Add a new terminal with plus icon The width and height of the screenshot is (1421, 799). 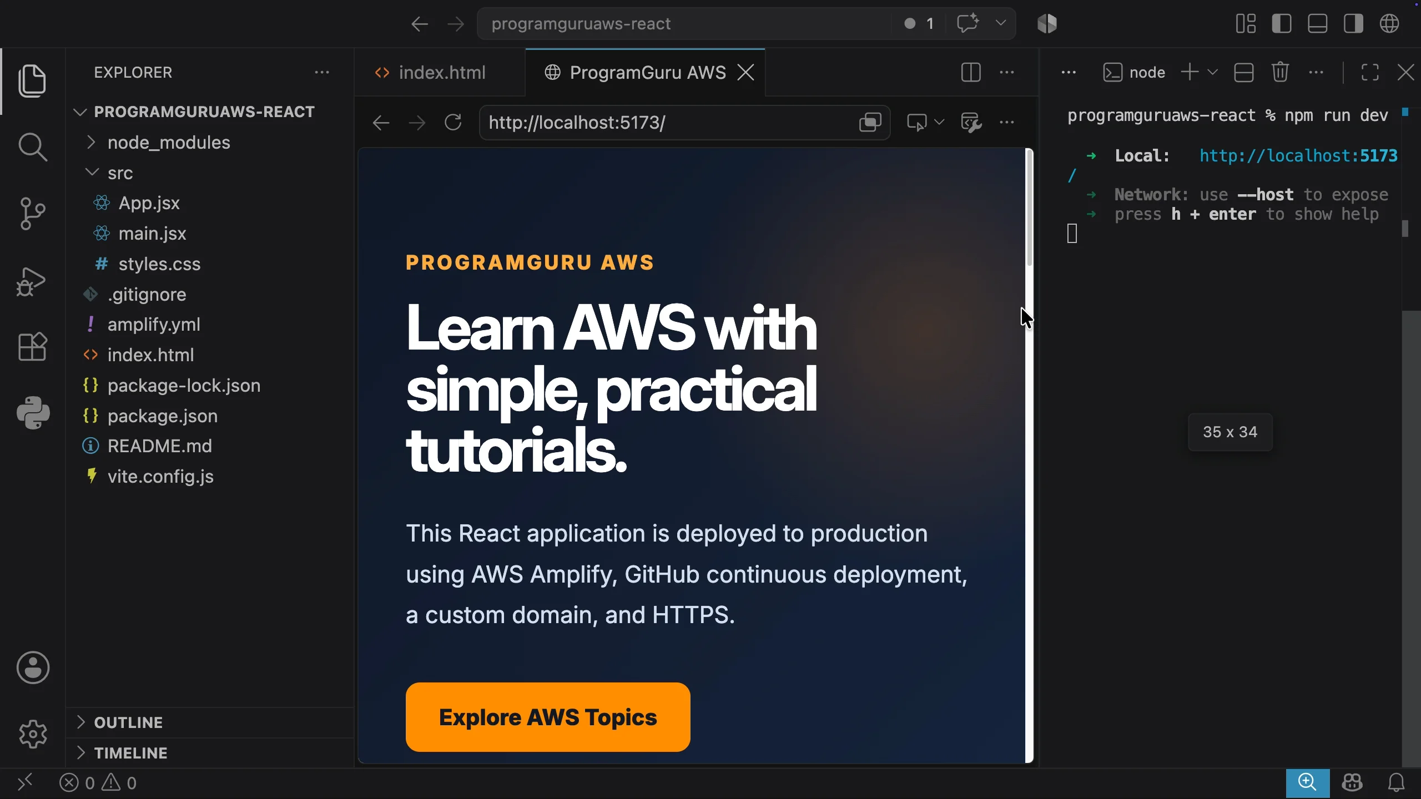click(x=1190, y=72)
